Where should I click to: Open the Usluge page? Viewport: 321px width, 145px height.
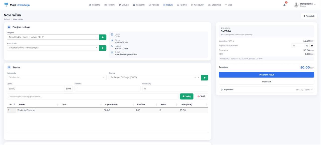pos(124,5)
